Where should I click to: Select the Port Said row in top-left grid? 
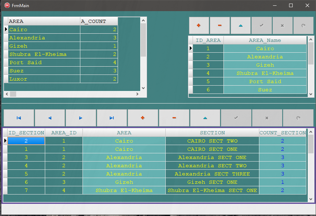(x=63, y=63)
